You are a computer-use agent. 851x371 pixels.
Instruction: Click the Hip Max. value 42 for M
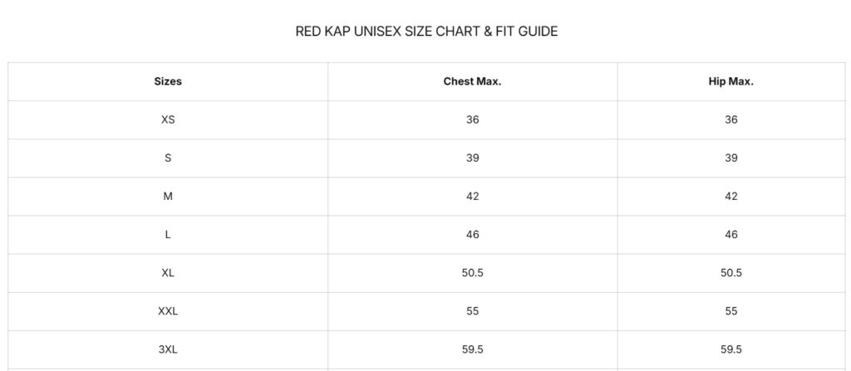click(x=731, y=196)
